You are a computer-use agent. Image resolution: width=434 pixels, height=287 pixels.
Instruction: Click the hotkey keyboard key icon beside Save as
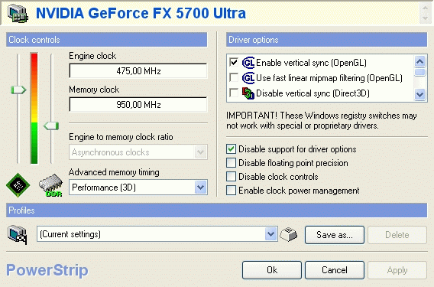coord(288,235)
